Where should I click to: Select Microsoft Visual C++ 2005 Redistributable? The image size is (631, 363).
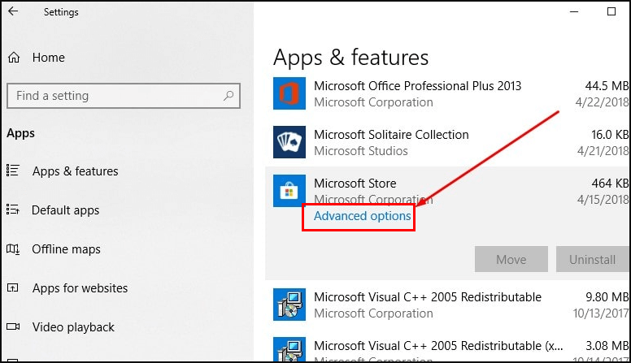pyautogui.click(x=428, y=297)
